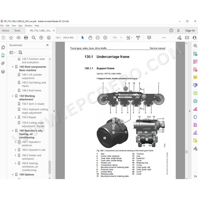
Task: Open the Window menu
Action: pos(28,25)
